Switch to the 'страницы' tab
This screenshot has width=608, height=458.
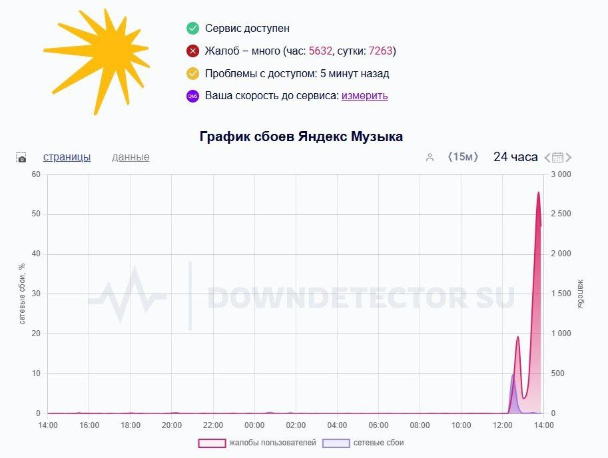[67, 157]
